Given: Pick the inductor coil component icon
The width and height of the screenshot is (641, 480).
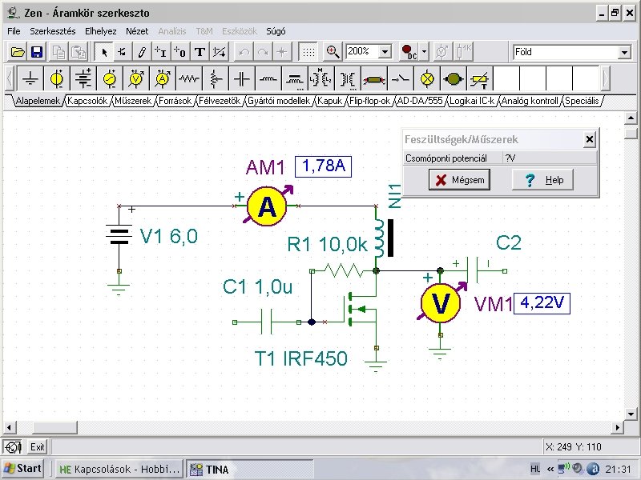Looking at the screenshot, I should [x=268, y=78].
